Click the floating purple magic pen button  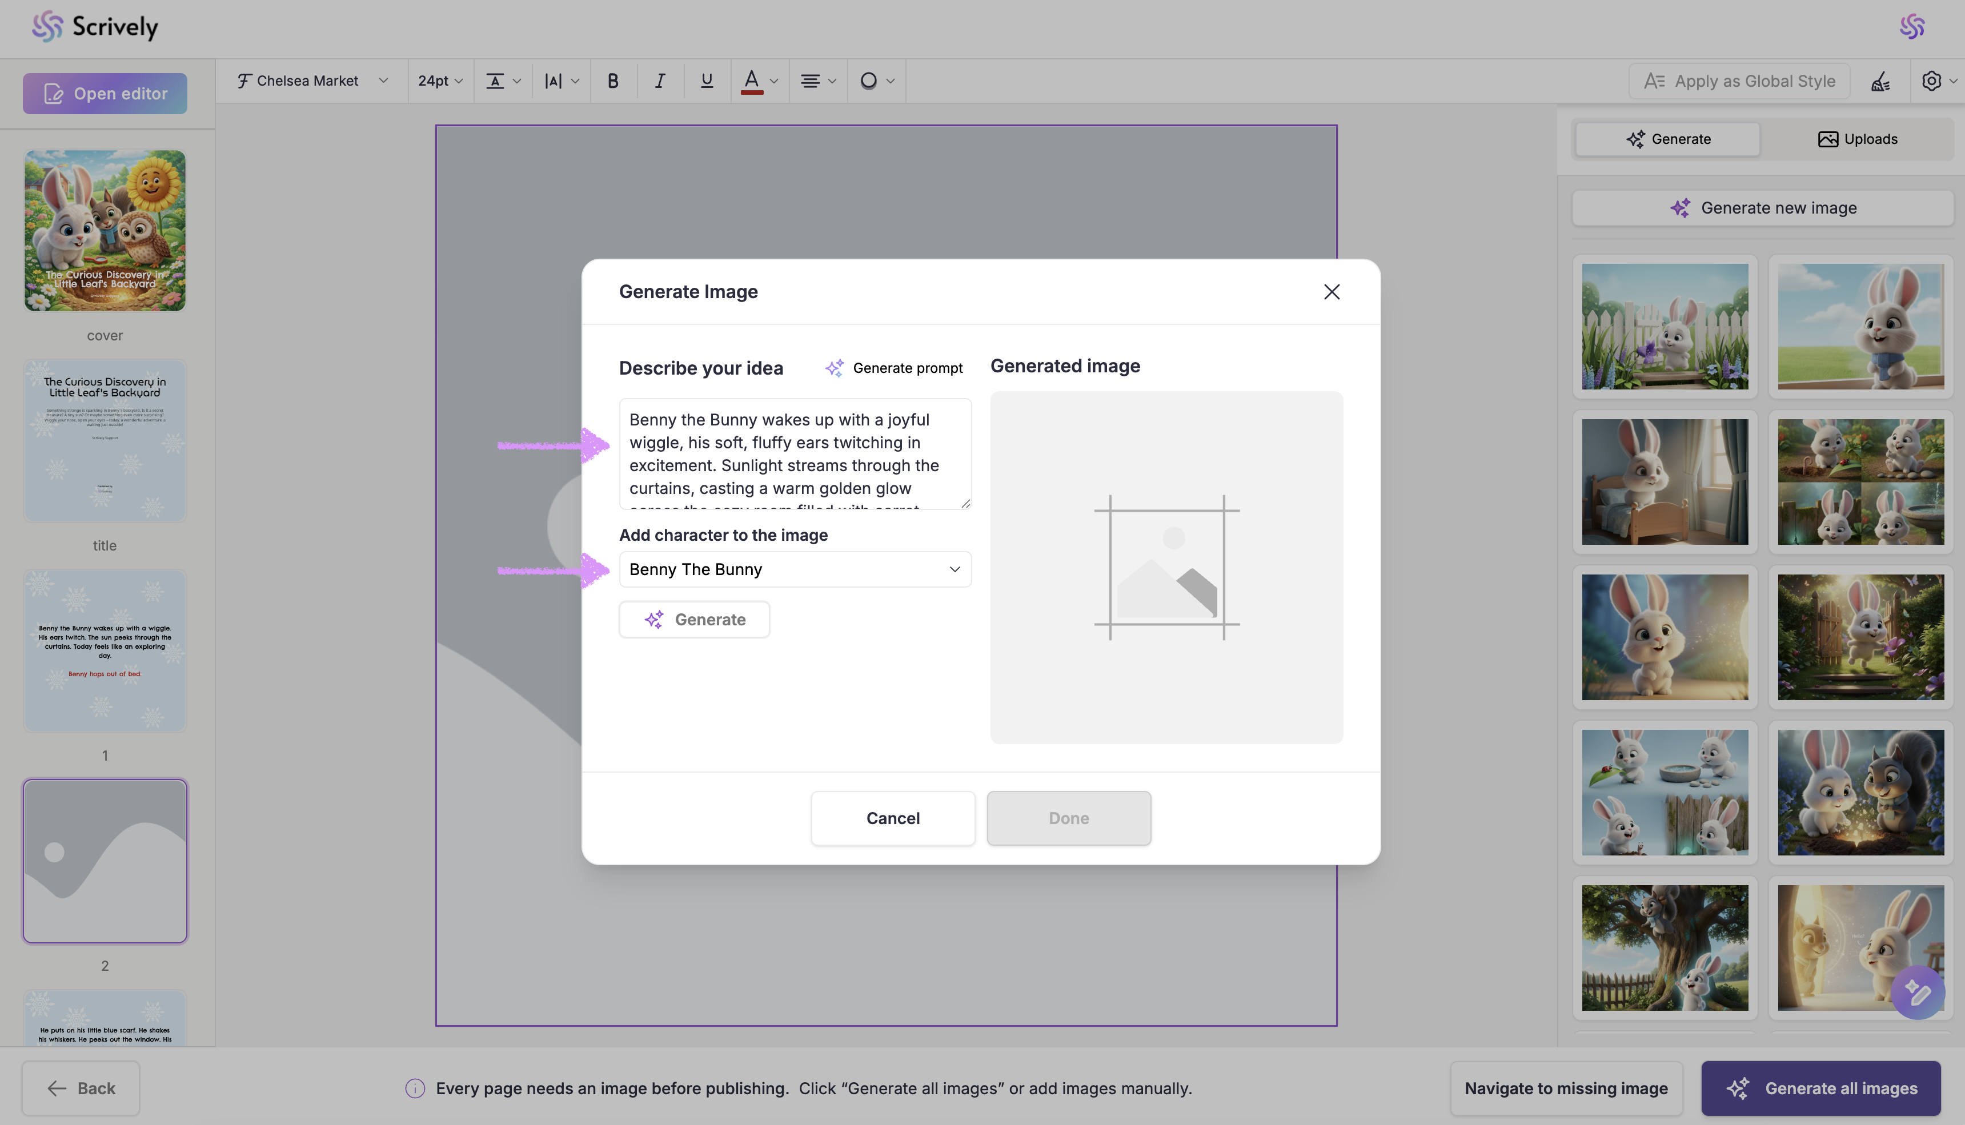click(x=1917, y=992)
